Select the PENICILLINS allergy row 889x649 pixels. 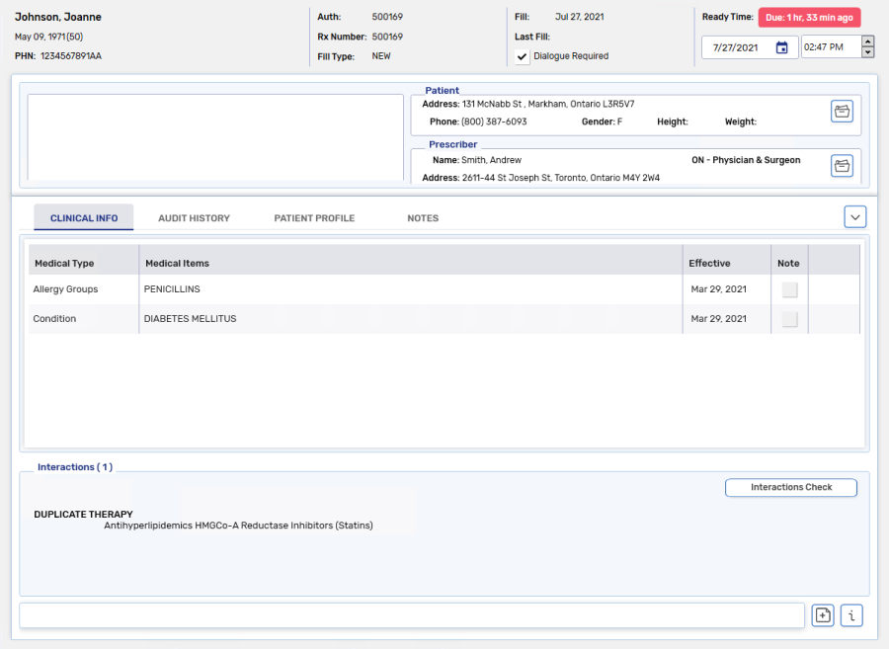click(x=395, y=289)
